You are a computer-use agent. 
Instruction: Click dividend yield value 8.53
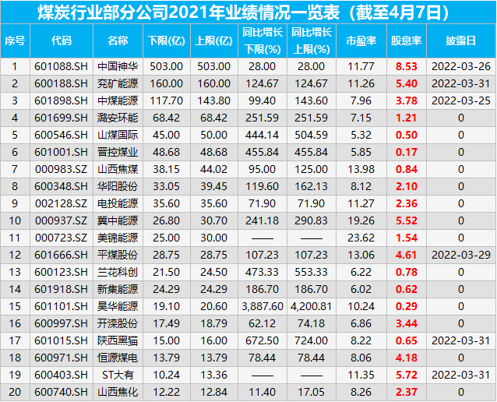407,66
